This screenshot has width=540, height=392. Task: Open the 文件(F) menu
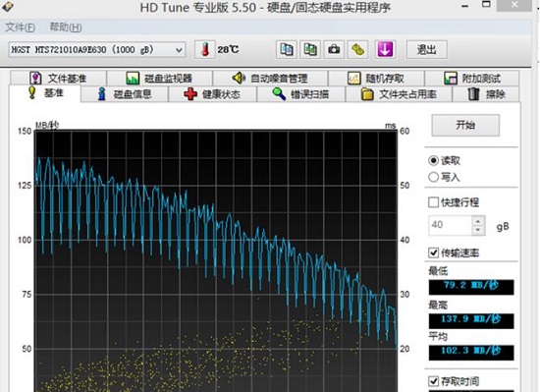point(20,28)
